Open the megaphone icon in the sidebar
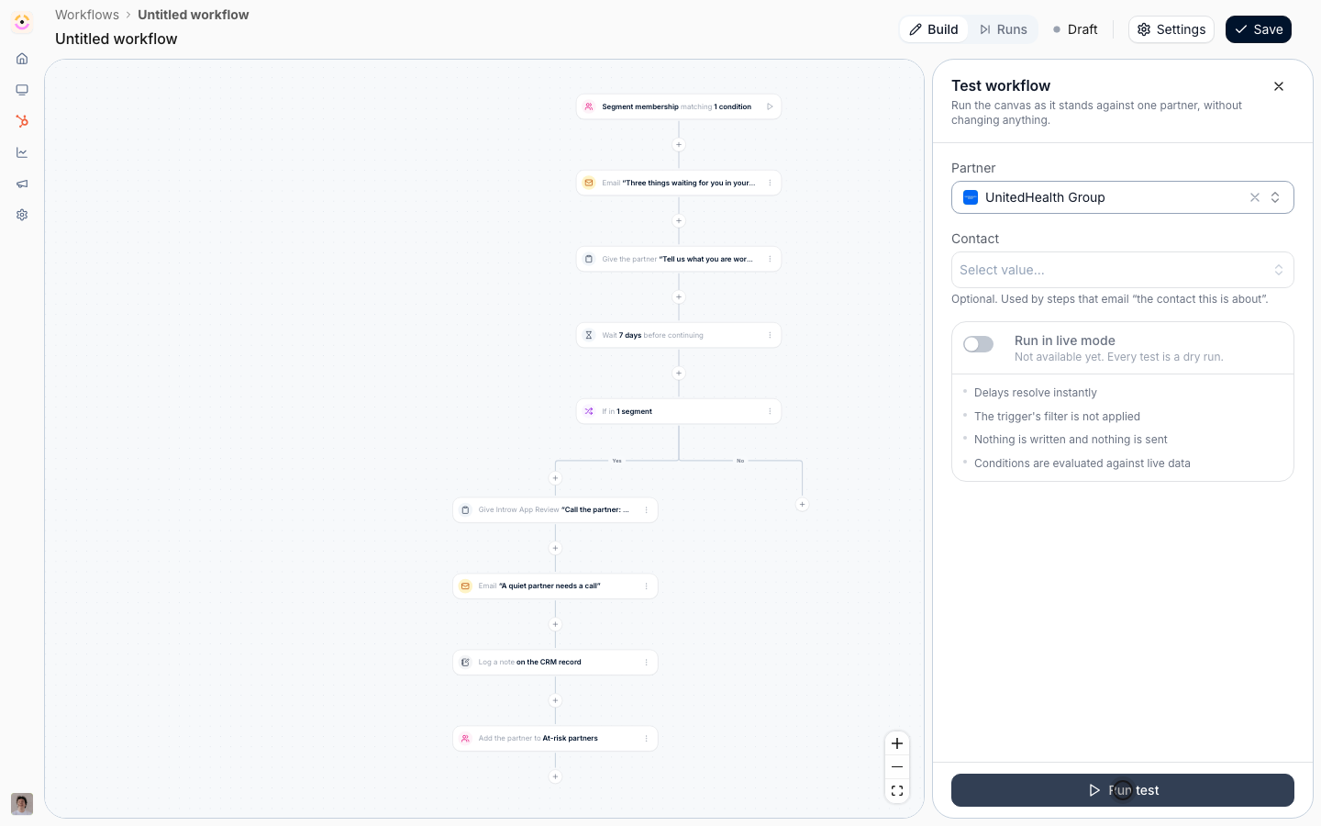This screenshot has height=826, width=1321. pos(22,184)
